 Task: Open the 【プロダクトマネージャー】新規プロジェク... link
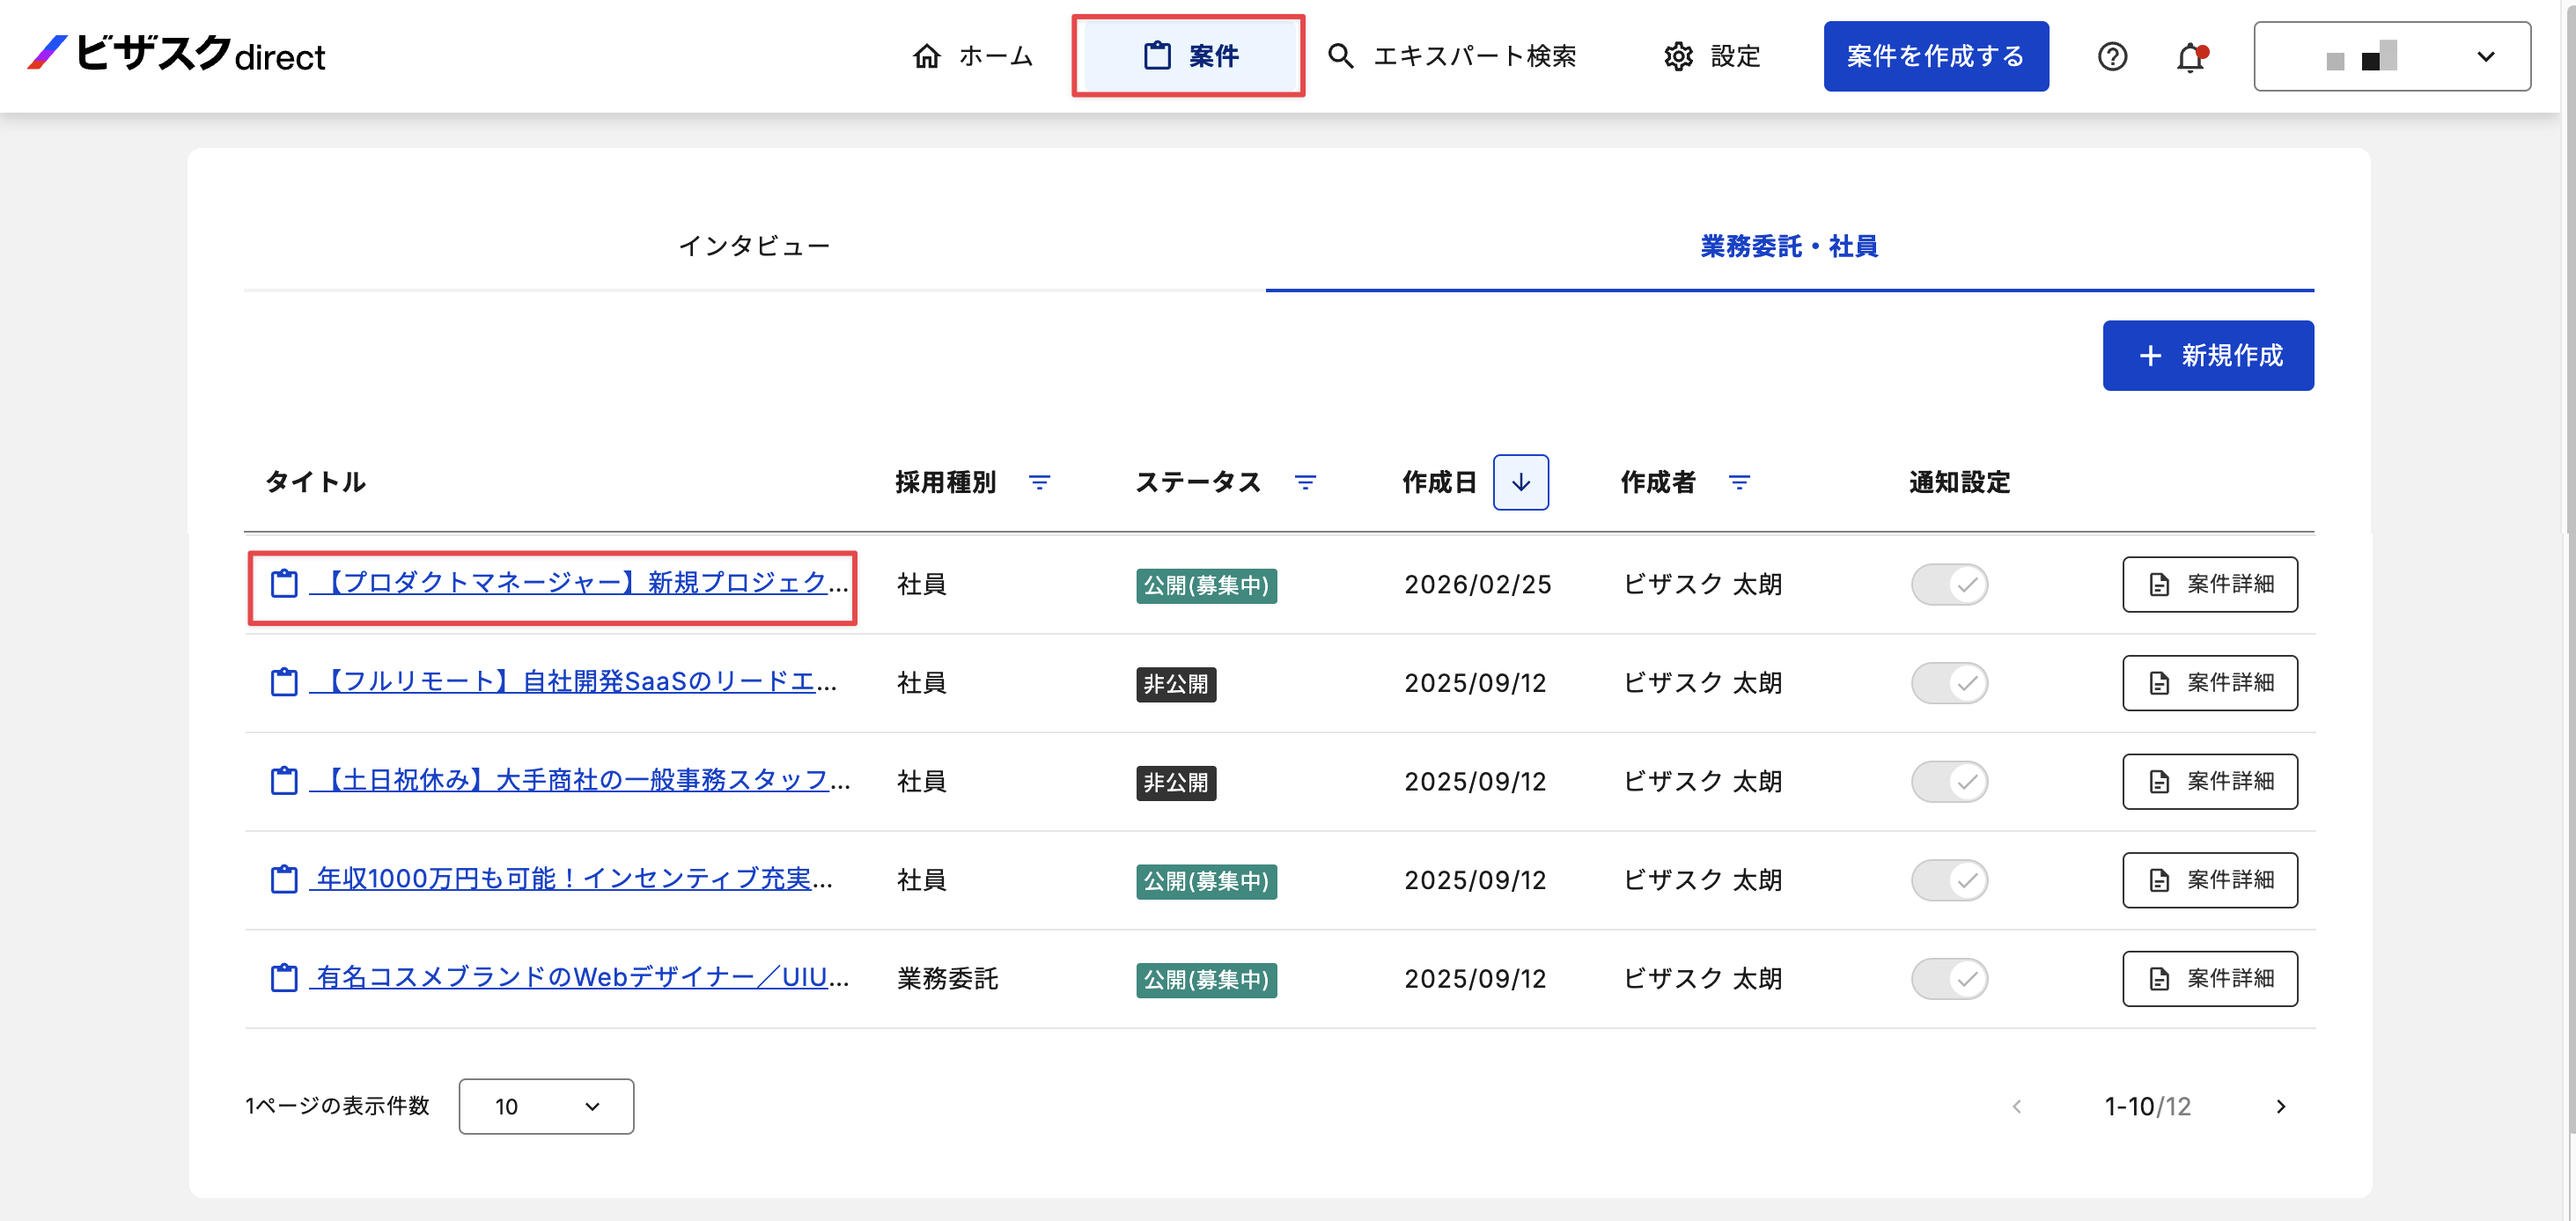(580, 584)
